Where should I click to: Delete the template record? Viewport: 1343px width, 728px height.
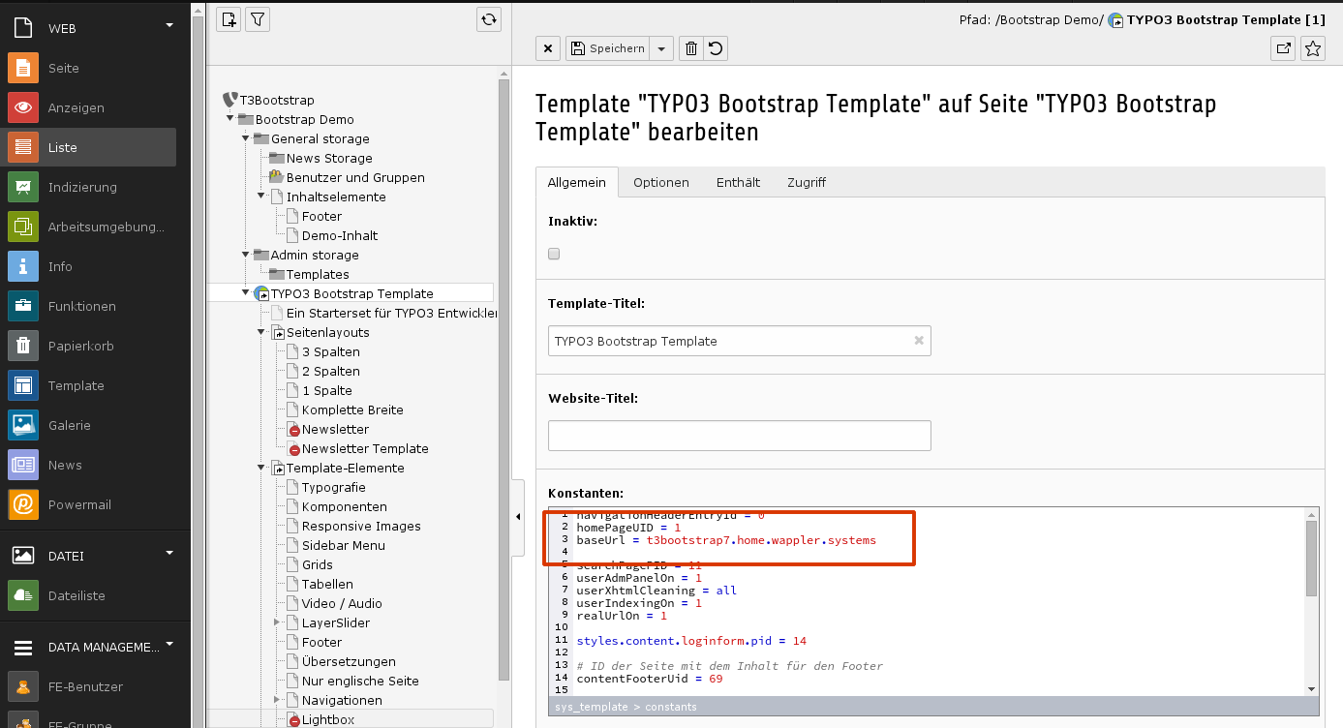(690, 48)
